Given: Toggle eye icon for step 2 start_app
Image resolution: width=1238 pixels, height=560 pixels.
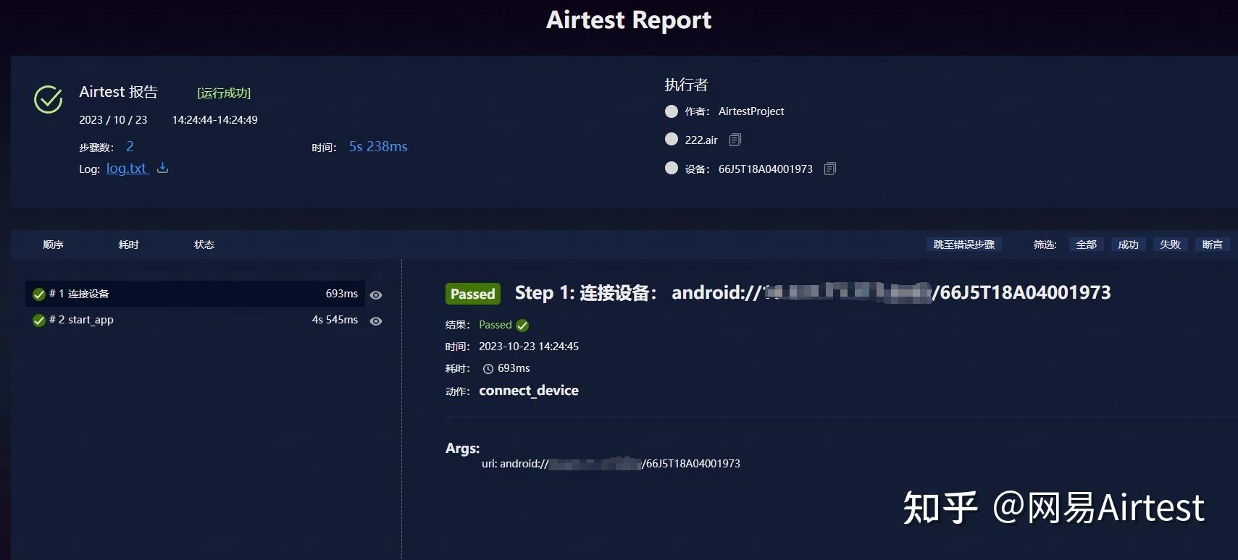Looking at the screenshot, I should coord(376,321).
